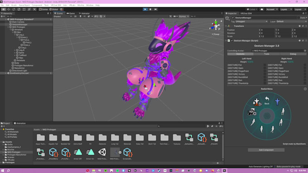Open the Layer dropdown set to Default
Image resolution: width=308 pixels, height=173 pixels.
292,22
